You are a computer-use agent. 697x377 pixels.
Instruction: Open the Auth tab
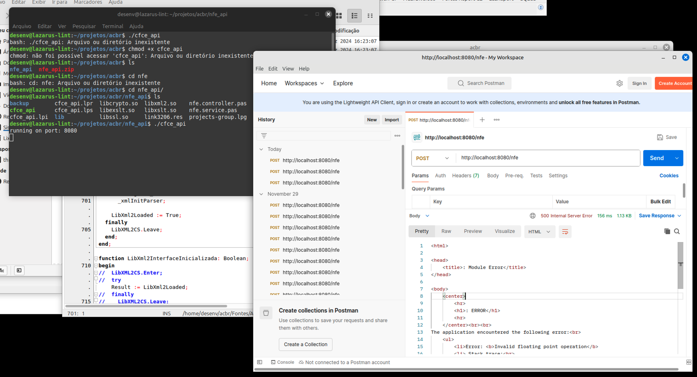click(x=440, y=176)
